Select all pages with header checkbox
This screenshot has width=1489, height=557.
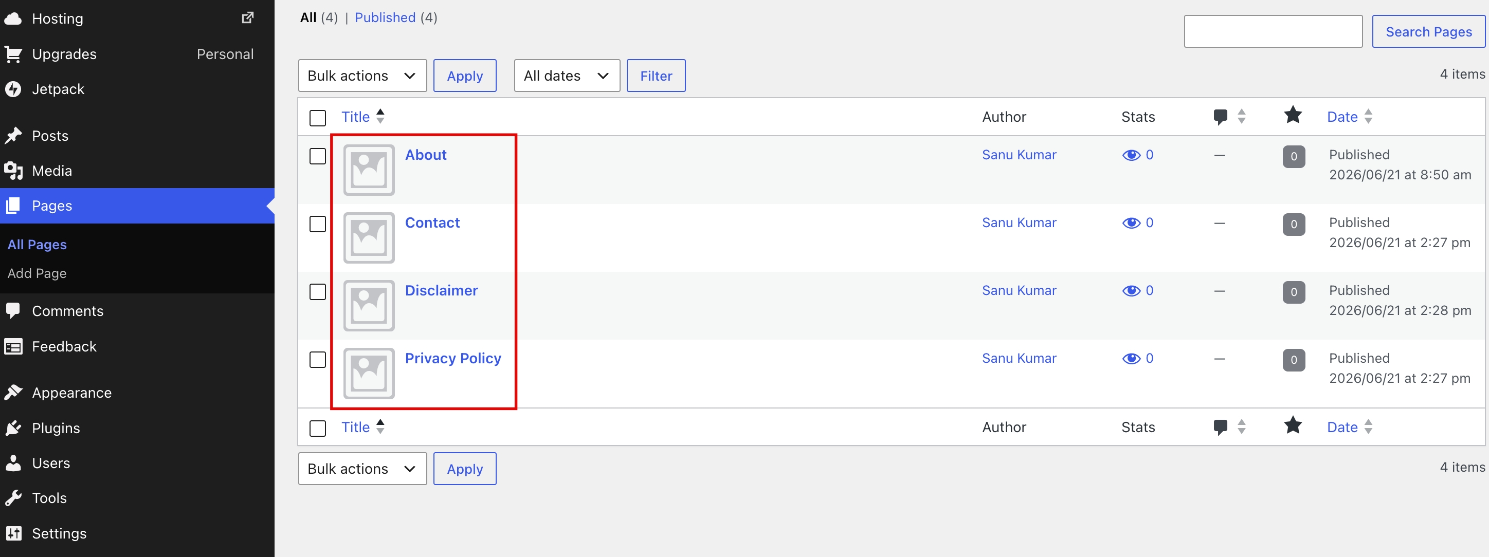[317, 118]
